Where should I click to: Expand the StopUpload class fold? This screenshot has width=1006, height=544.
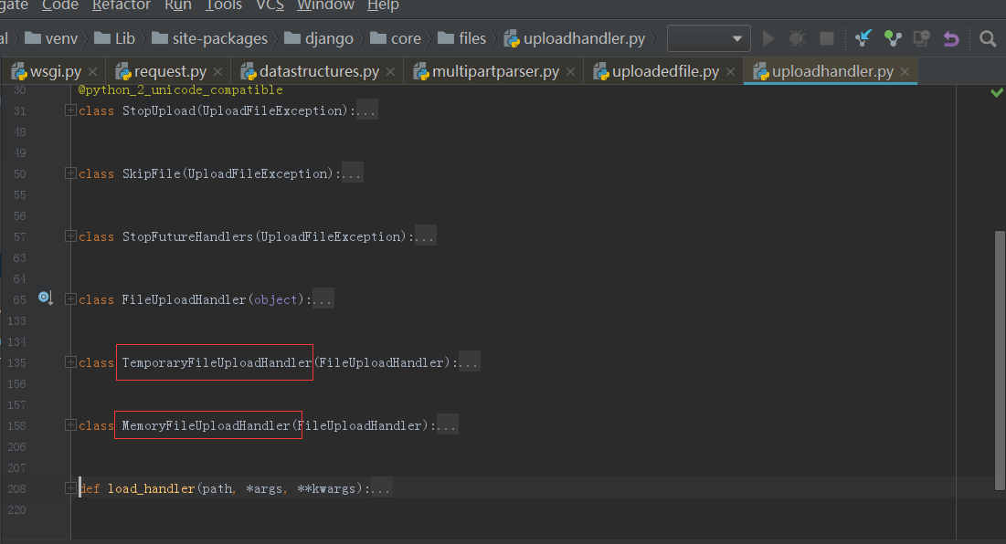[x=70, y=110]
